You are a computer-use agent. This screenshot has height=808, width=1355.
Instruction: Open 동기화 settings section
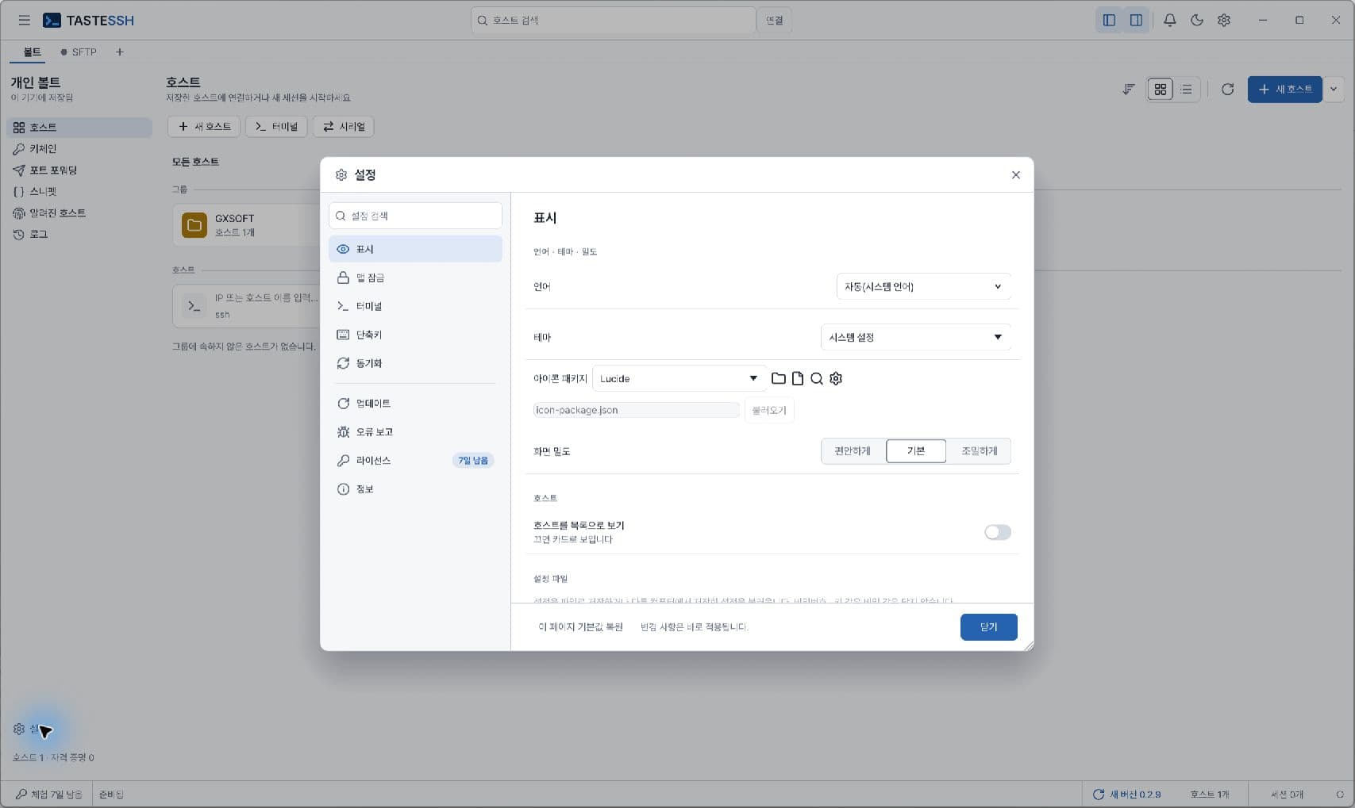pos(415,363)
